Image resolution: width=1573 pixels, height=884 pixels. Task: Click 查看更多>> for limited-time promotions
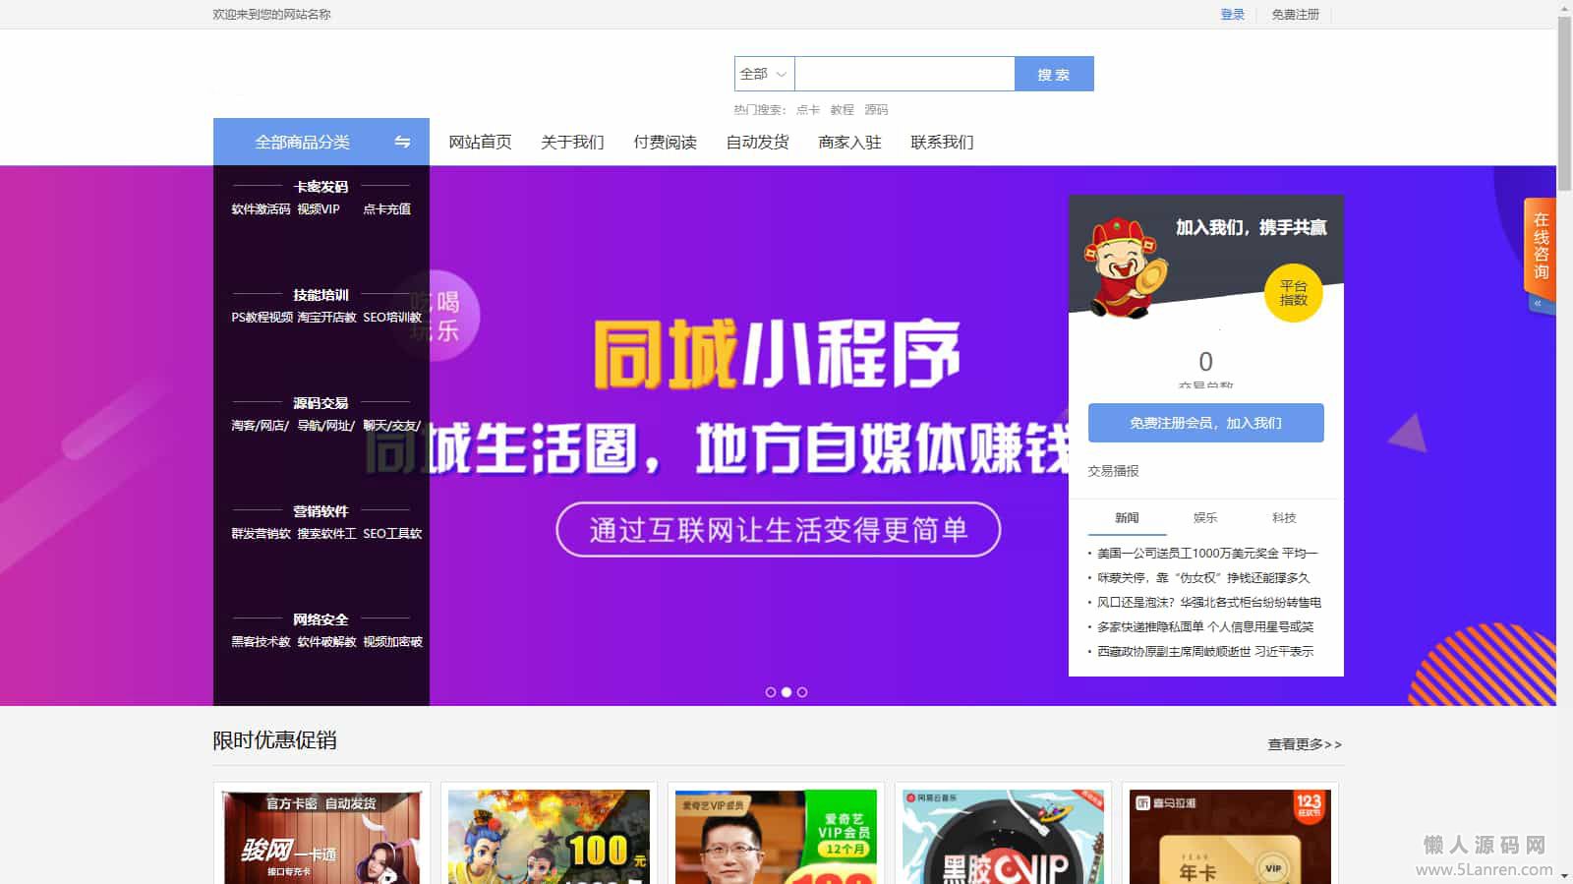1305,744
